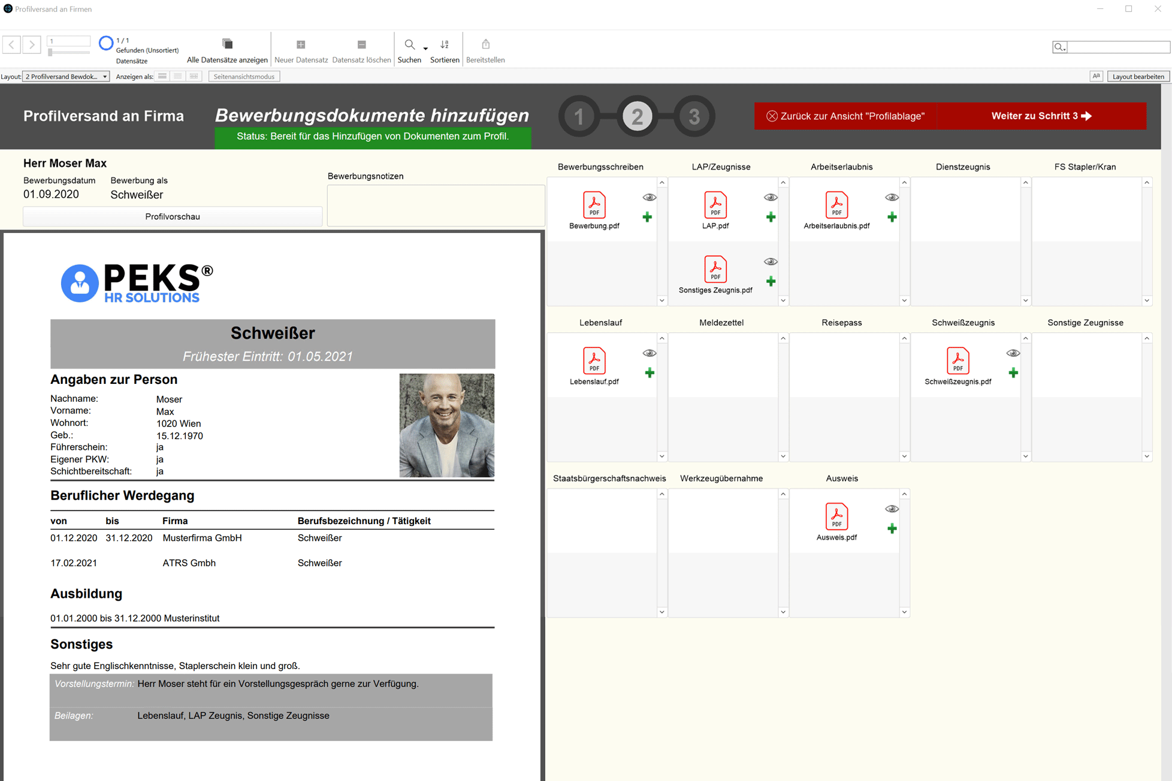Viewport: 1172px width, 781px height.
Task: Open the Bewerbung.pdf file icon
Action: pyautogui.click(x=594, y=205)
